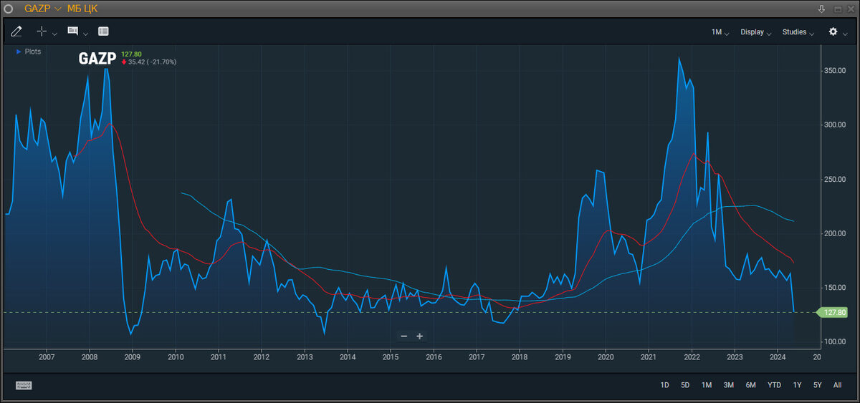Set range to 5D

685,385
